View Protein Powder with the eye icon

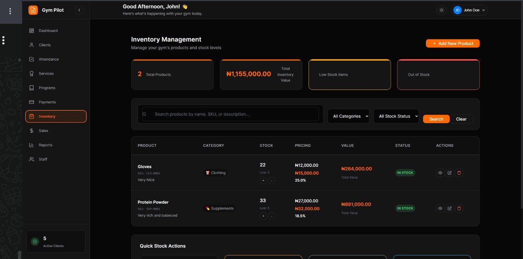440,209
